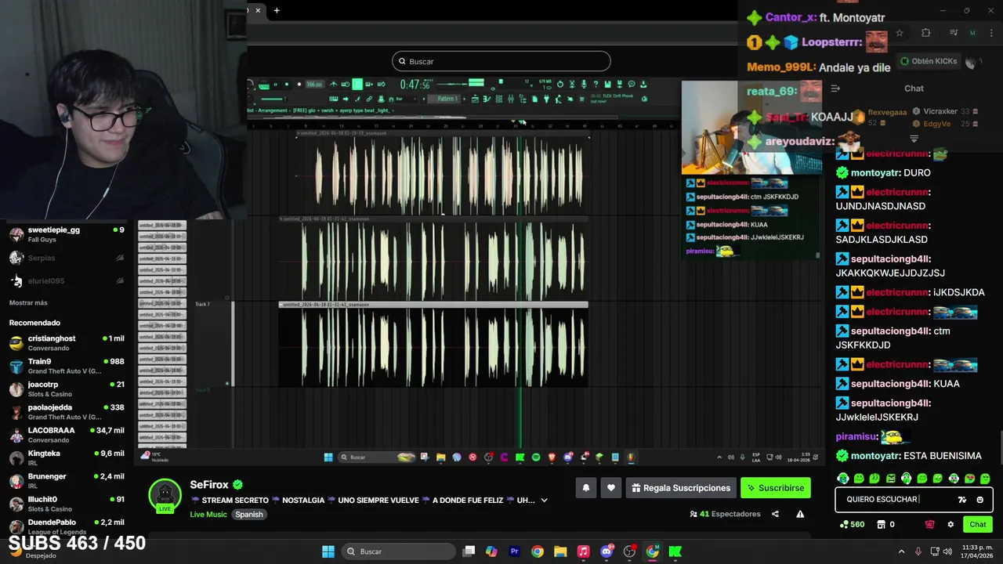Image resolution: width=1003 pixels, height=564 pixels.
Task: Click piramisu username in chat
Action: (856, 436)
